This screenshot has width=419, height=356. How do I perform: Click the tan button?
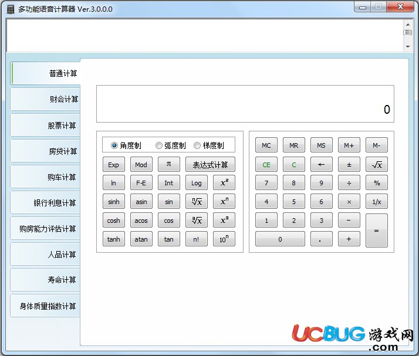pyautogui.click(x=169, y=239)
